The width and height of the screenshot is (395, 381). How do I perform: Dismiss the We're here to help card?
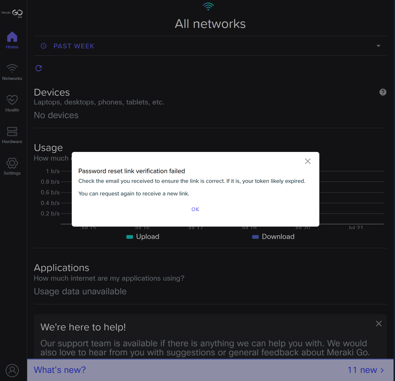[378, 324]
